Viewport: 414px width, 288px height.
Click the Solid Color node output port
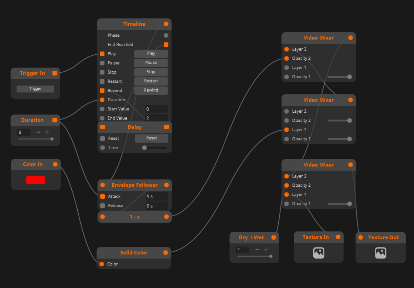[x=165, y=253]
